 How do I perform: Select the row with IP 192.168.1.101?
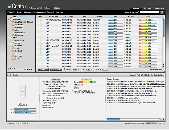click(x=99, y=23)
